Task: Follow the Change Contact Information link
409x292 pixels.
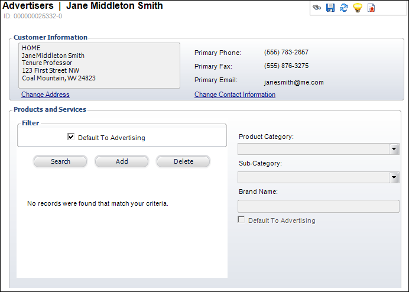Action: [235, 95]
